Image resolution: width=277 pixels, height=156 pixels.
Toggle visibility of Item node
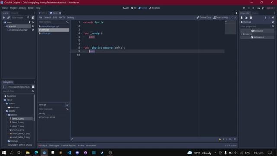[33, 23]
